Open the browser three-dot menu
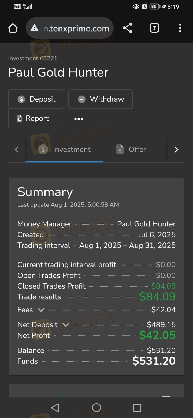Image resolution: width=193 pixels, height=418 pixels. coord(180,28)
